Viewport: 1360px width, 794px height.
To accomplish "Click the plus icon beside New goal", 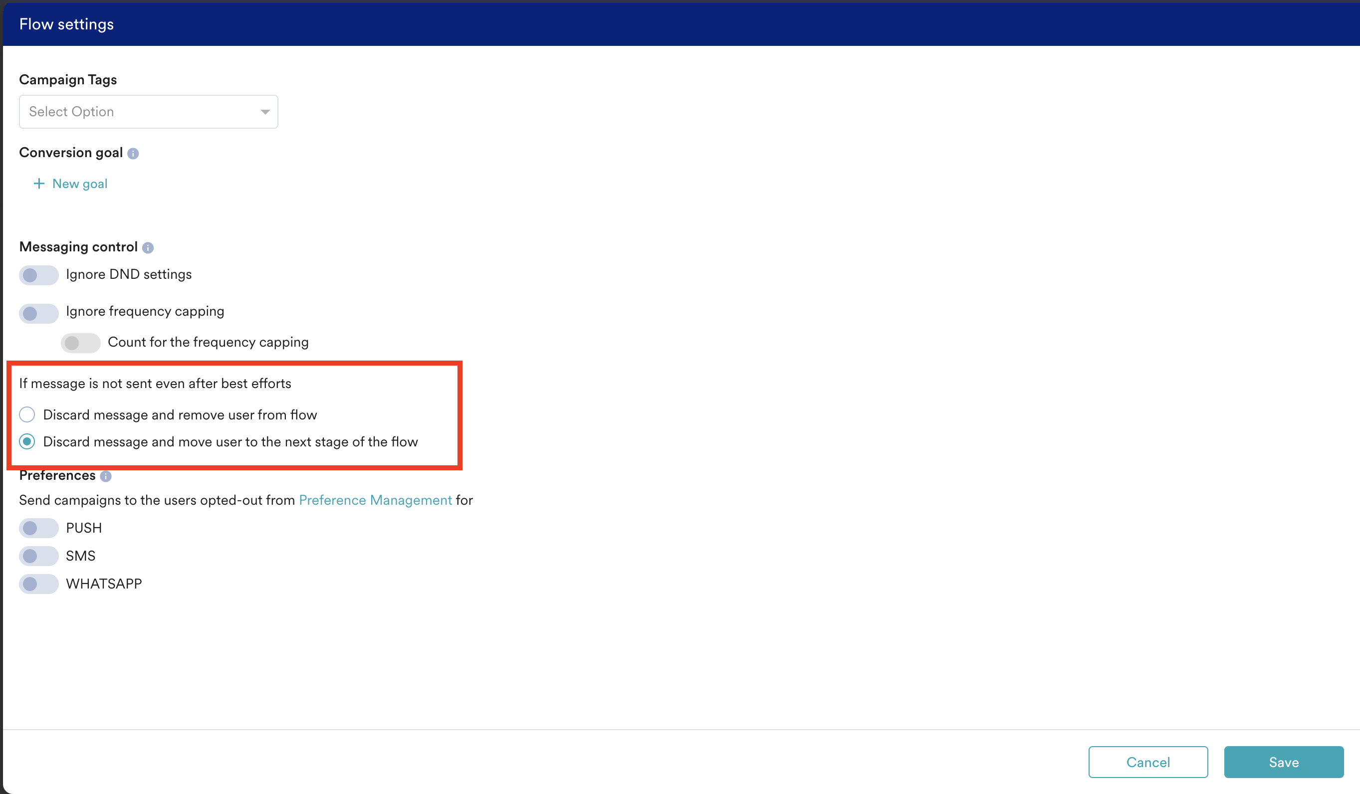I will coord(39,184).
